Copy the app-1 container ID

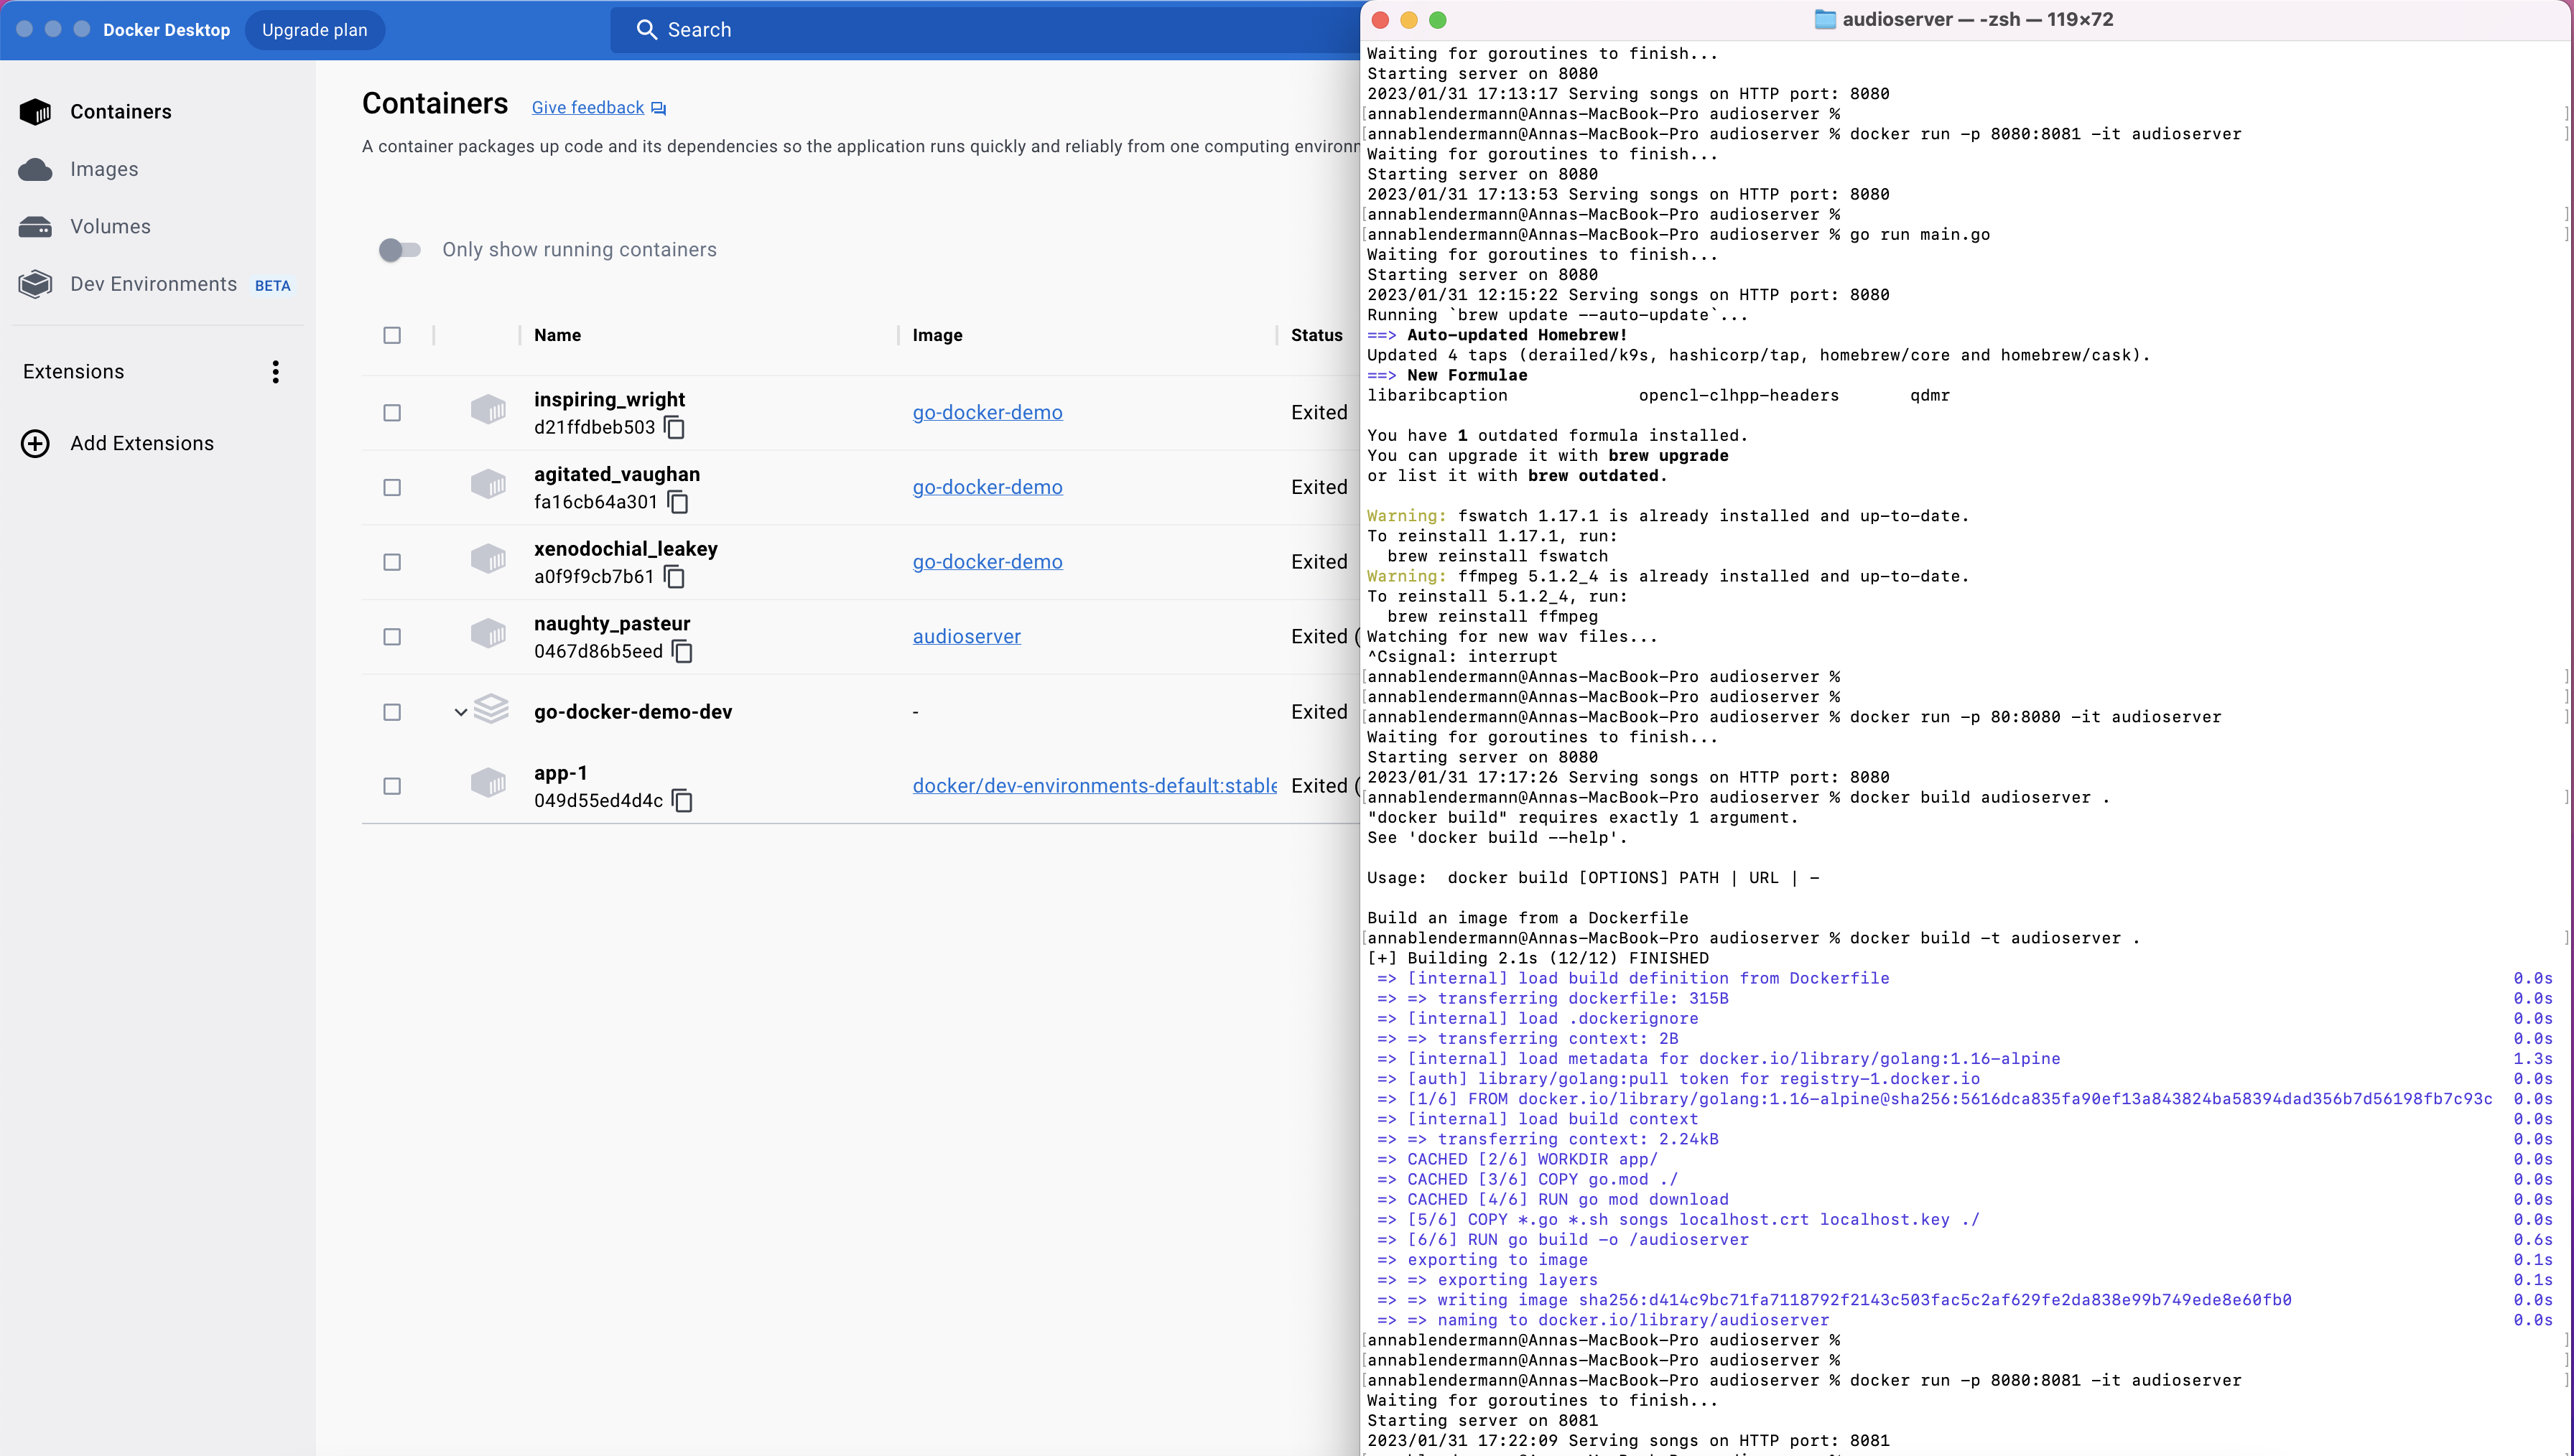(683, 801)
